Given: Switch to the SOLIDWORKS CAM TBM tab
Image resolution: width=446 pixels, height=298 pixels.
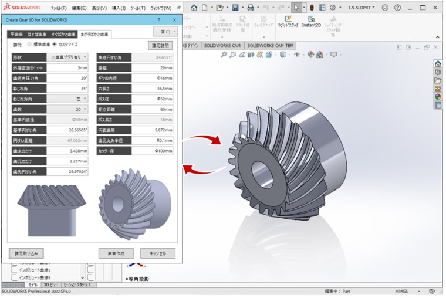Looking at the screenshot, I should [x=270, y=46].
